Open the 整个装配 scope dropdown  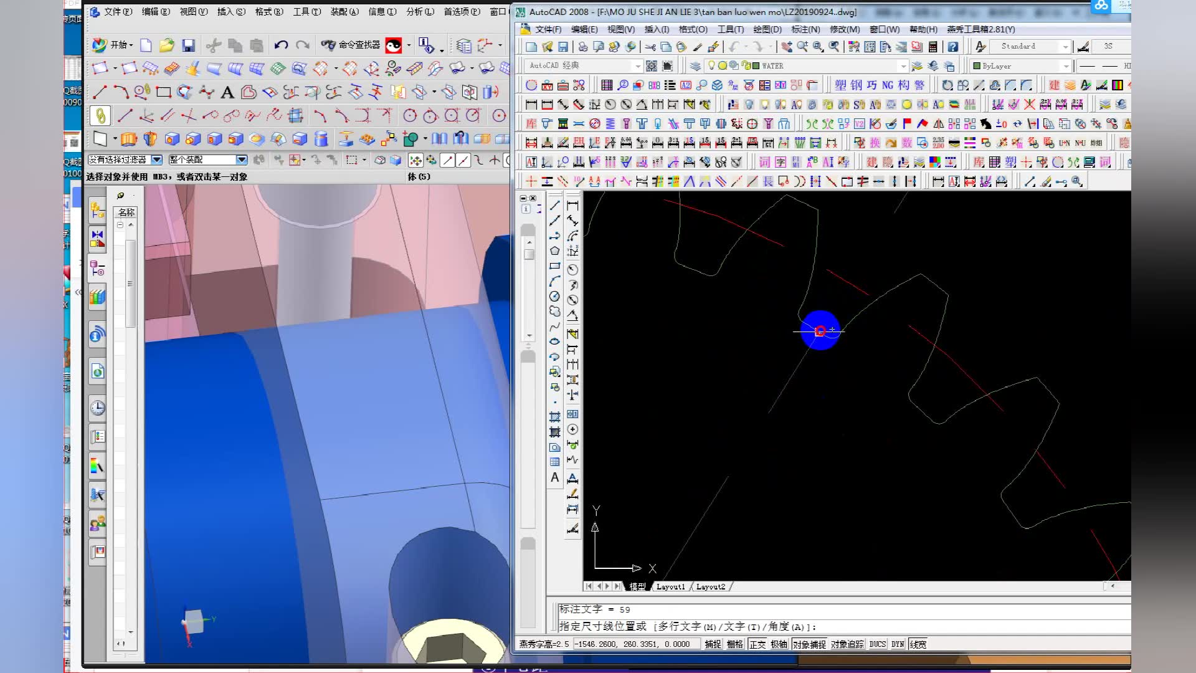[242, 160]
